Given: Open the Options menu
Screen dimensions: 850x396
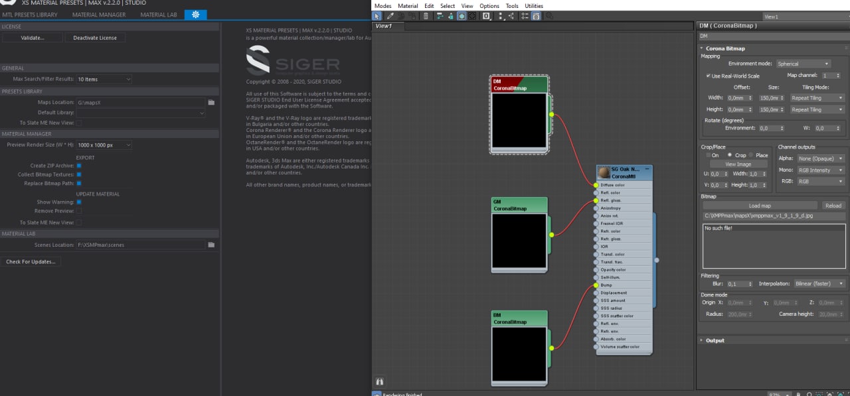Looking at the screenshot, I should pyautogui.click(x=489, y=6).
